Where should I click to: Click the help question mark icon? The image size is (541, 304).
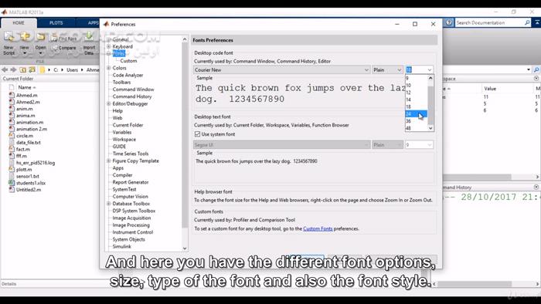[x=448, y=22]
